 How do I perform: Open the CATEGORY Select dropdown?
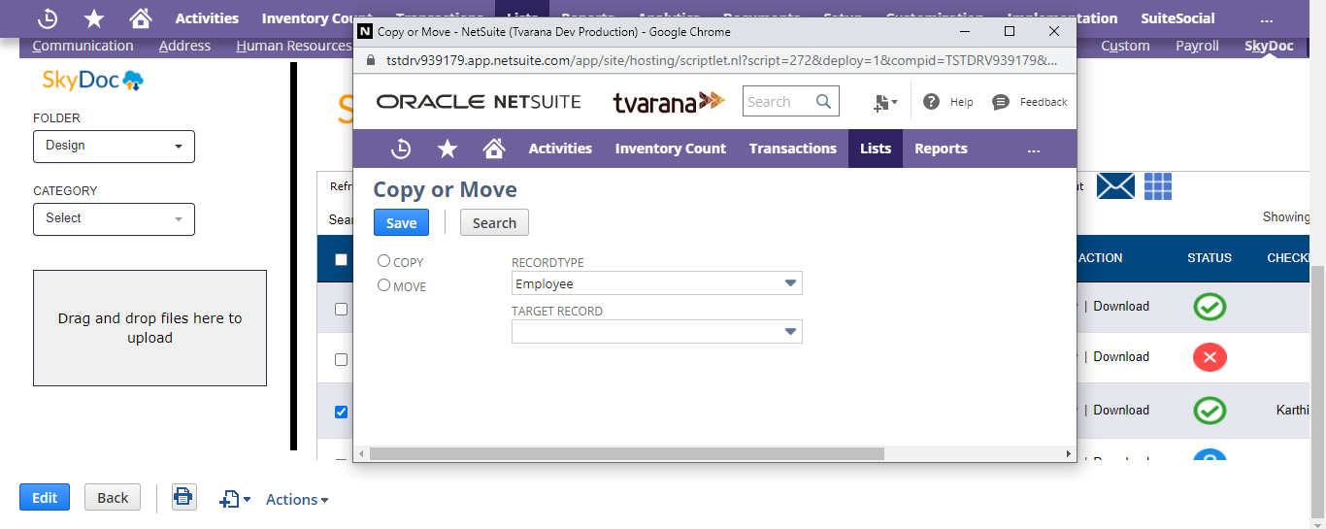114,218
